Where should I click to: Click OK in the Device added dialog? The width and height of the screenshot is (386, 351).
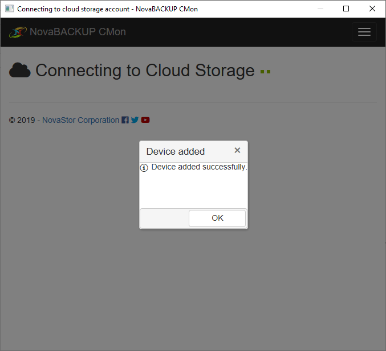[x=217, y=218]
